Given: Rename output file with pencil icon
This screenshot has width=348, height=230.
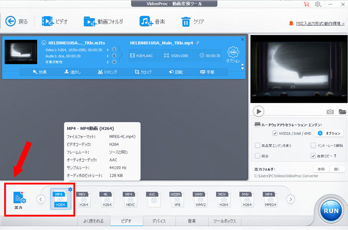Looking at the screenshot, I should [x=197, y=43].
